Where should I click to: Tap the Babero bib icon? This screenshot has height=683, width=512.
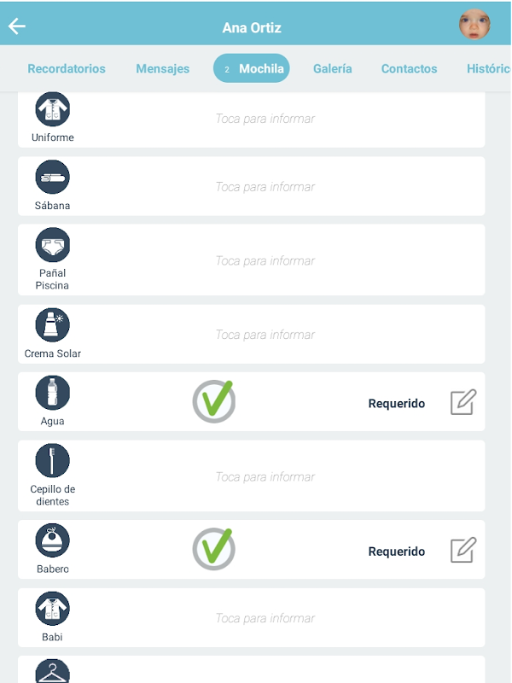(x=53, y=540)
